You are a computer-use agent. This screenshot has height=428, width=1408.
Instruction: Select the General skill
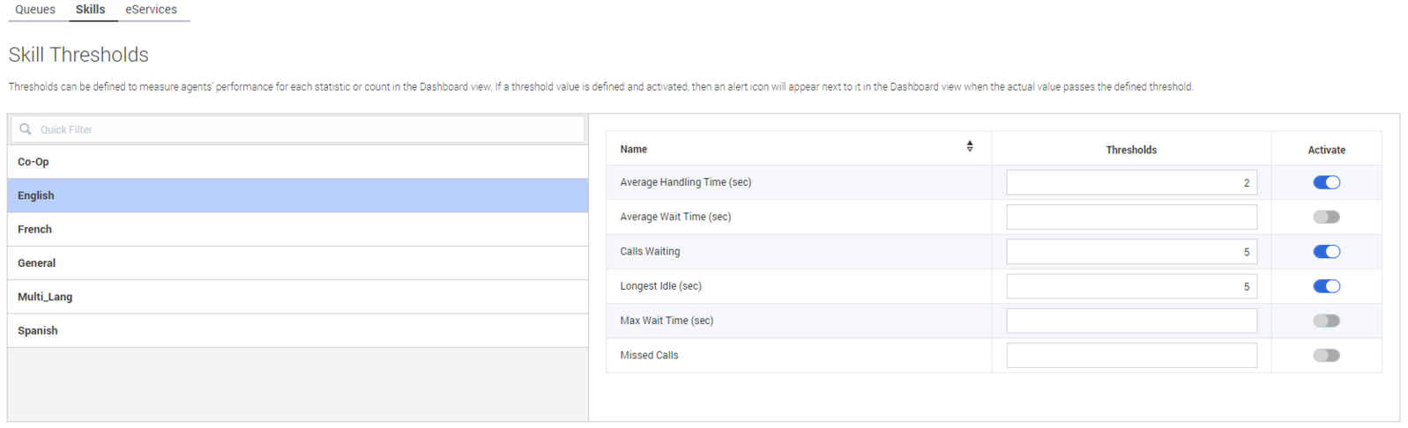tap(298, 263)
